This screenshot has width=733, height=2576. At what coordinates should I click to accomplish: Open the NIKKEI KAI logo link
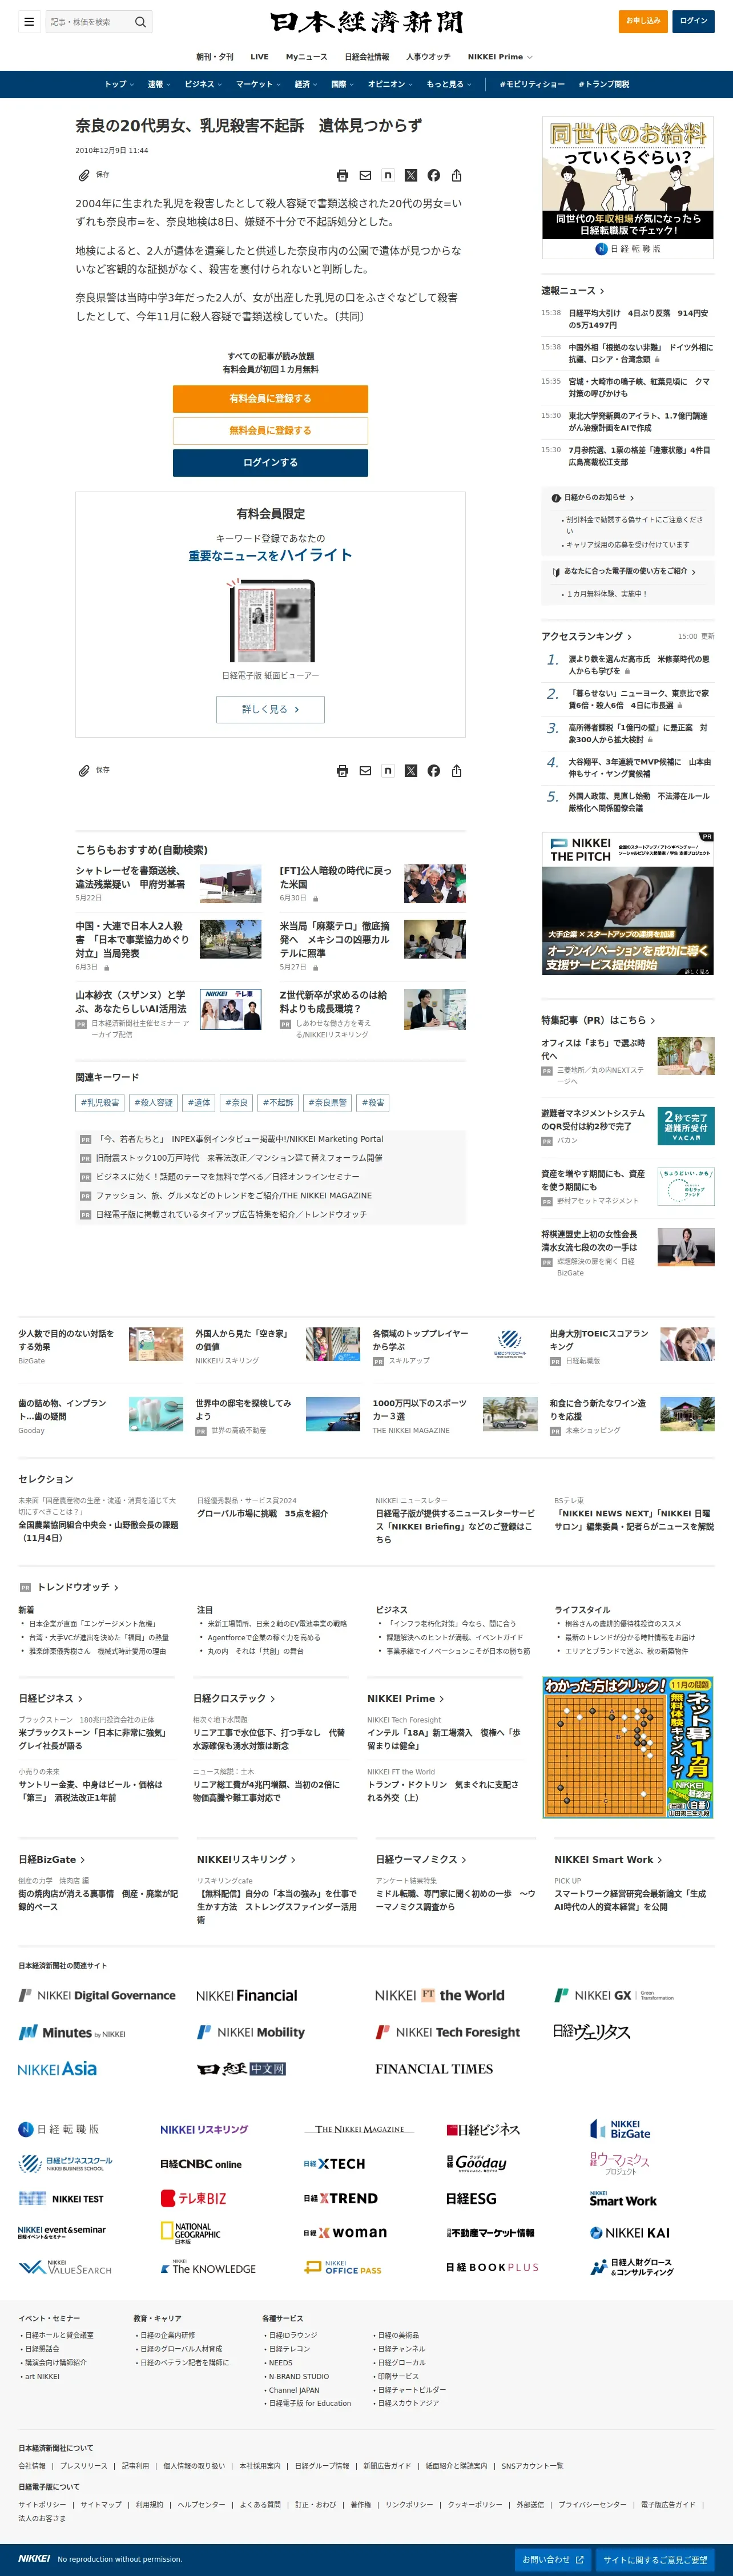pyautogui.click(x=630, y=2232)
